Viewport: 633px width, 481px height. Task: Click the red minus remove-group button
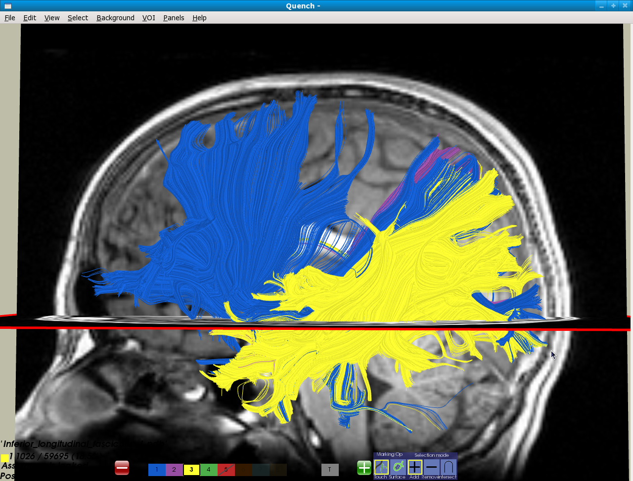click(x=122, y=468)
